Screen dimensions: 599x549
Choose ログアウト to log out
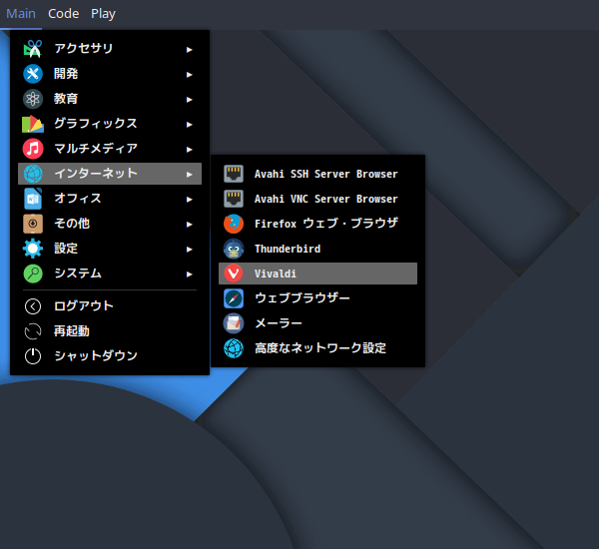[x=110, y=306]
